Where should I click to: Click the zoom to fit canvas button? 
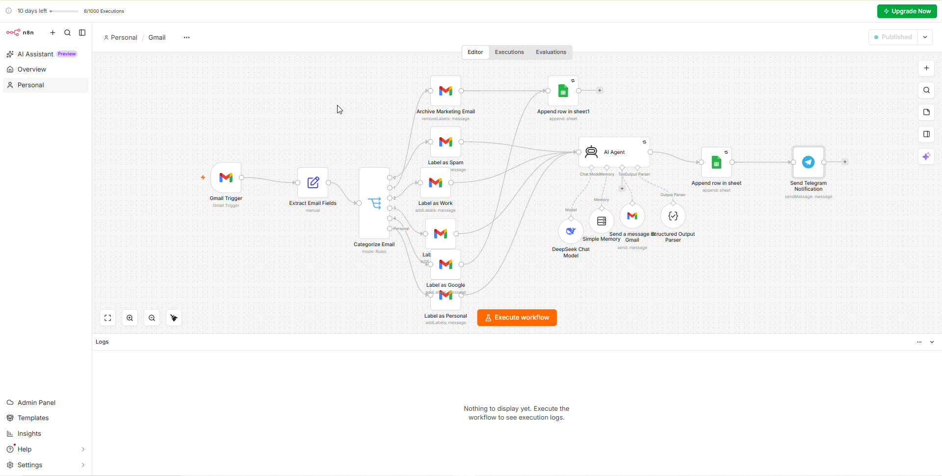108,318
